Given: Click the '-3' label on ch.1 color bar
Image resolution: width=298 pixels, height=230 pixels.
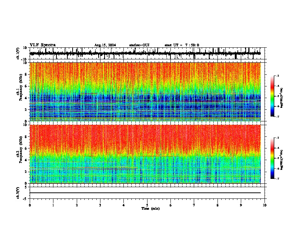Looking at the screenshot, I should [x=278, y=76].
